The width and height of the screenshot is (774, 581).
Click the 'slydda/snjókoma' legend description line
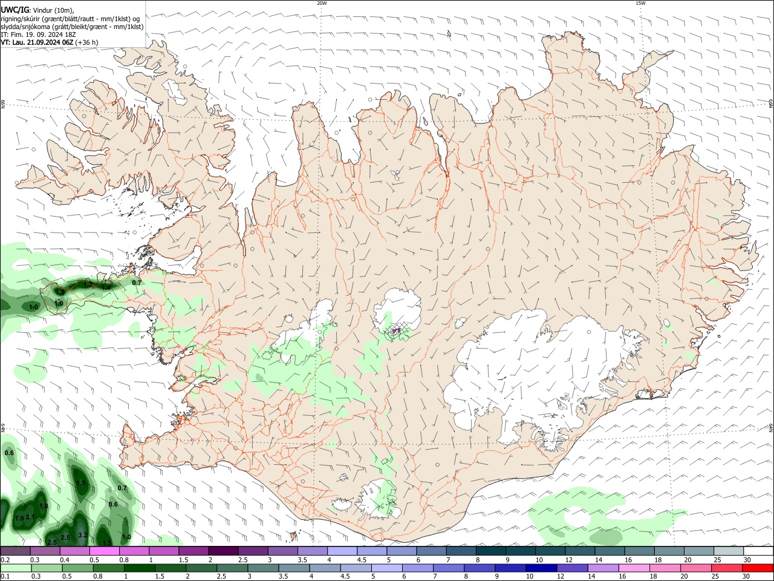[72, 27]
